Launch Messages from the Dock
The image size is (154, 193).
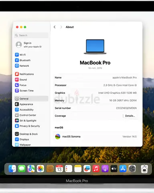22,168
